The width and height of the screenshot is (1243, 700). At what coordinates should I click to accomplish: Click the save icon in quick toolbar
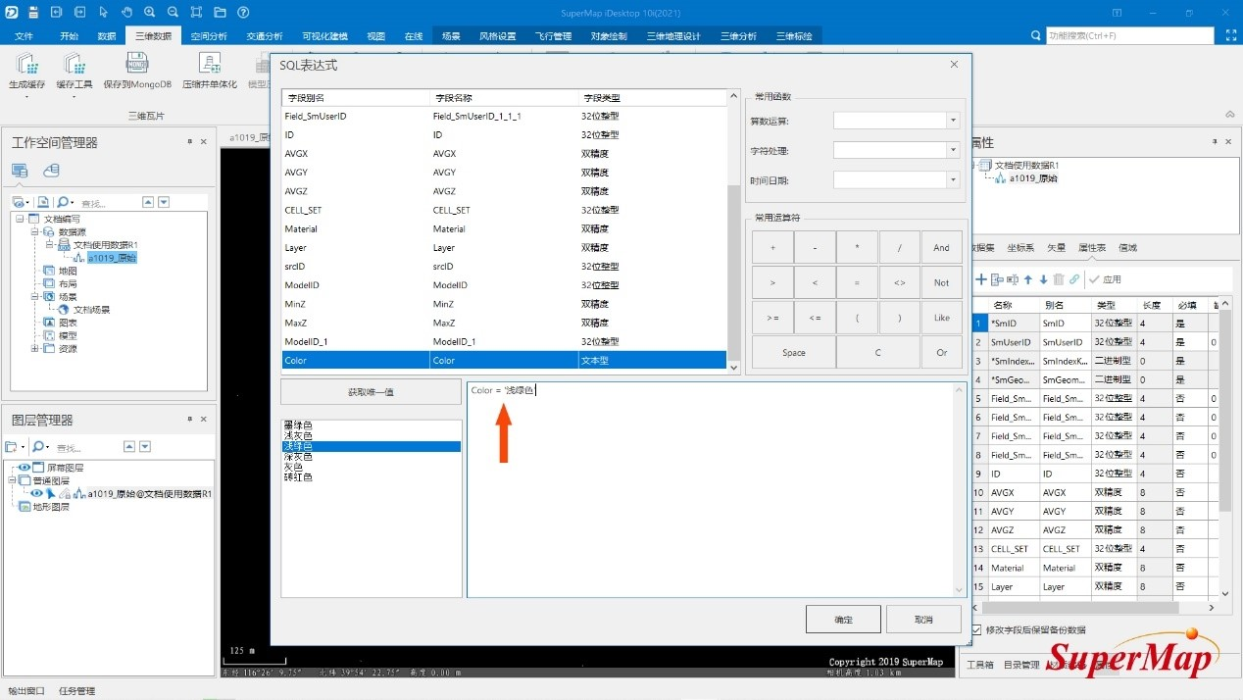coord(33,12)
